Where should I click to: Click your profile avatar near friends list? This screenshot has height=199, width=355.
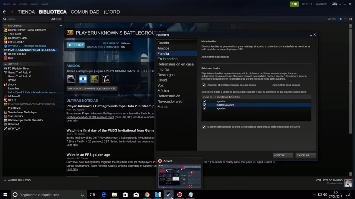point(348,183)
